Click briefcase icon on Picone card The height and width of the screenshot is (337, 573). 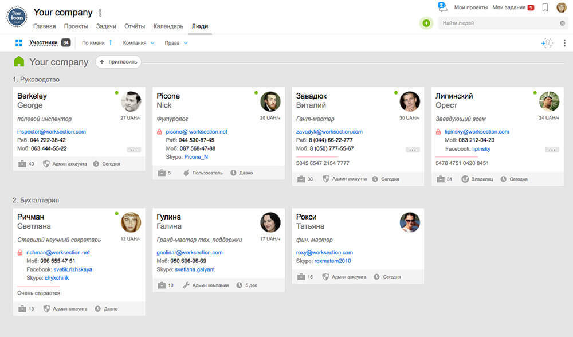pyautogui.click(x=162, y=173)
